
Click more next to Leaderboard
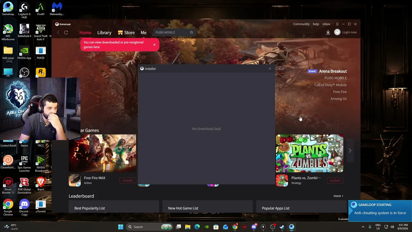338,196
